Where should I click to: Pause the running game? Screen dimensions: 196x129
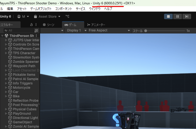pyautogui.click(x=178, y=16)
